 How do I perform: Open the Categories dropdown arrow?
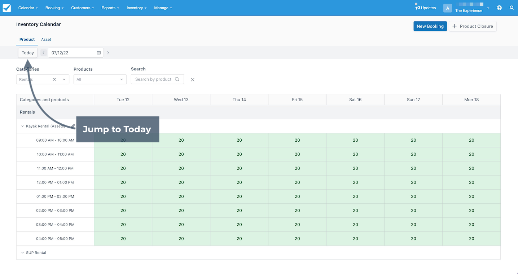tap(64, 79)
